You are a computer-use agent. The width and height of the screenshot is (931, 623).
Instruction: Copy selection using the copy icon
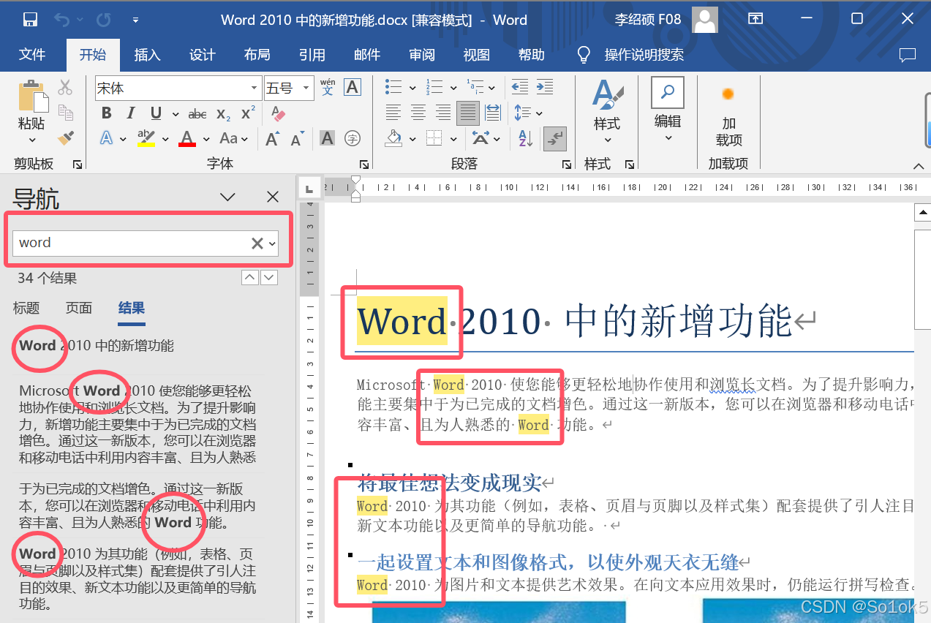click(x=65, y=112)
